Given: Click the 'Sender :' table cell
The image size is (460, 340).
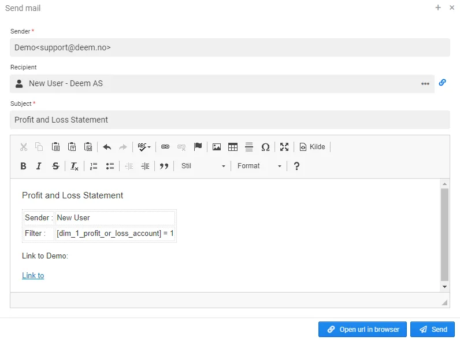Looking at the screenshot, I should tap(39, 218).
